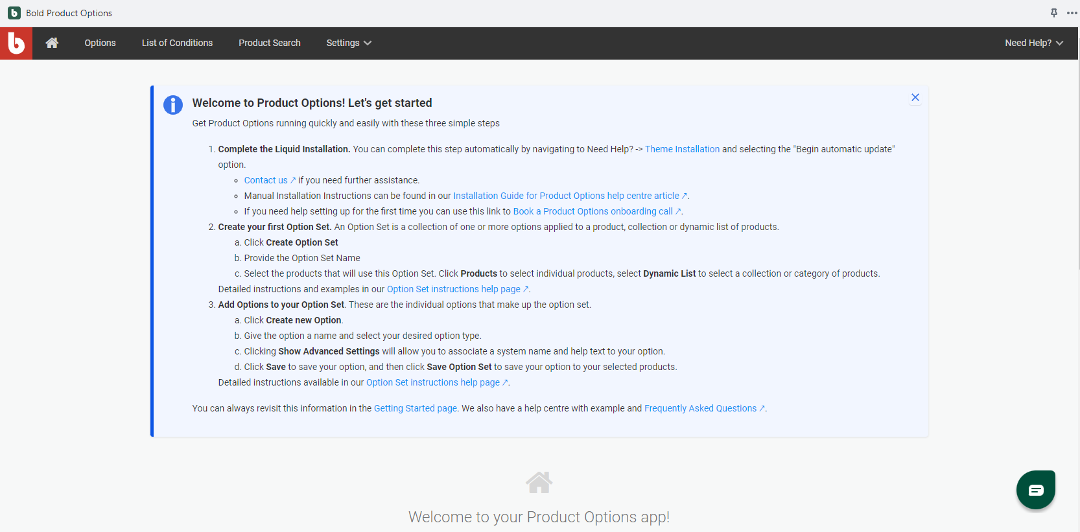Go to the home icon in navbar
This screenshot has height=532, width=1080.
(x=52, y=43)
